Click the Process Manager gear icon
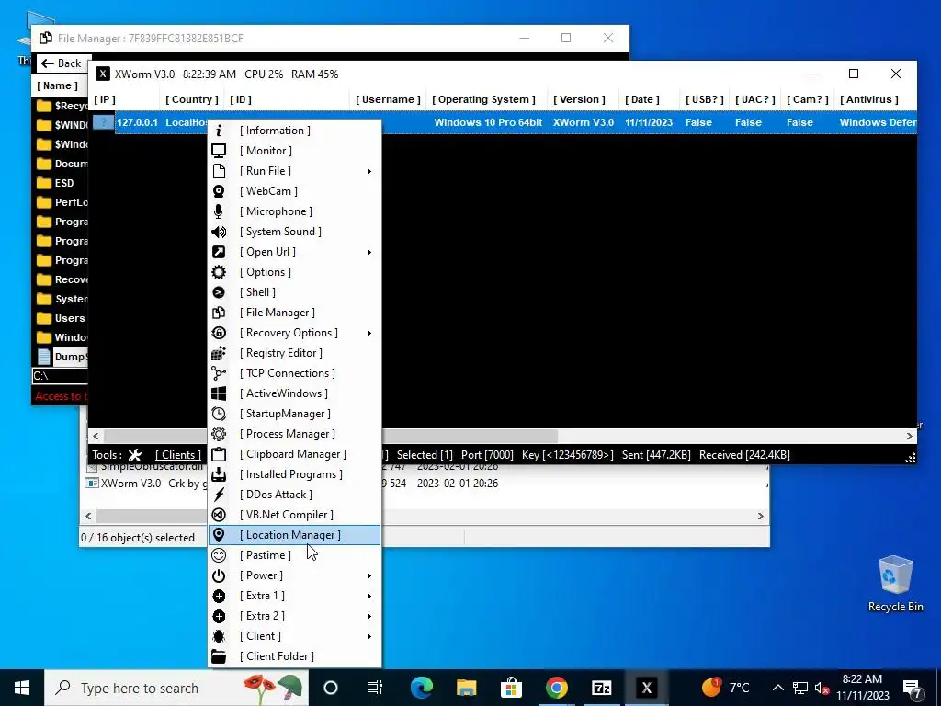Image resolution: width=941 pixels, height=706 pixels. (219, 434)
